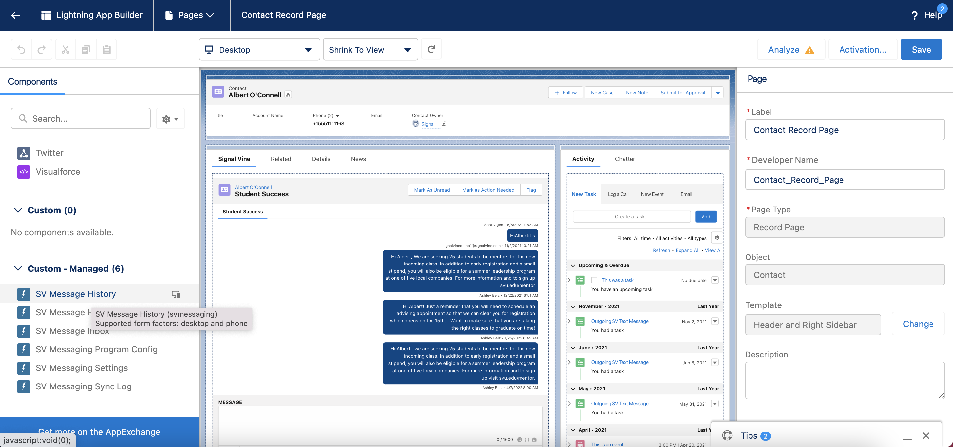Switch to the Signal Vine tab
This screenshot has width=953, height=447.
pos(234,159)
